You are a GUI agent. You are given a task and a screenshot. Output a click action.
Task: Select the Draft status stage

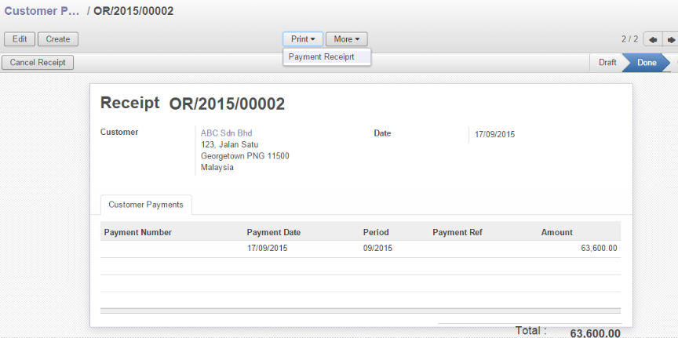pos(607,62)
